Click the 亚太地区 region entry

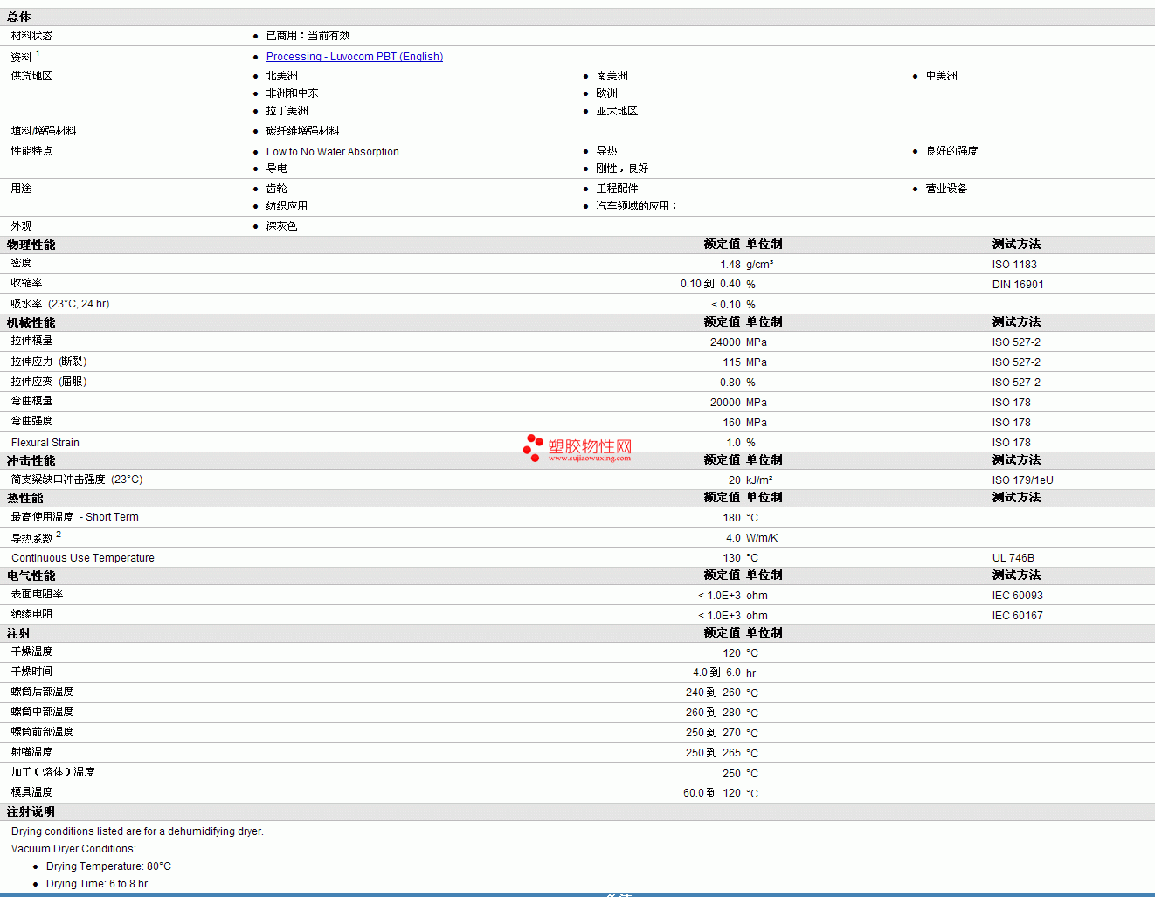(x=617, y=111)
